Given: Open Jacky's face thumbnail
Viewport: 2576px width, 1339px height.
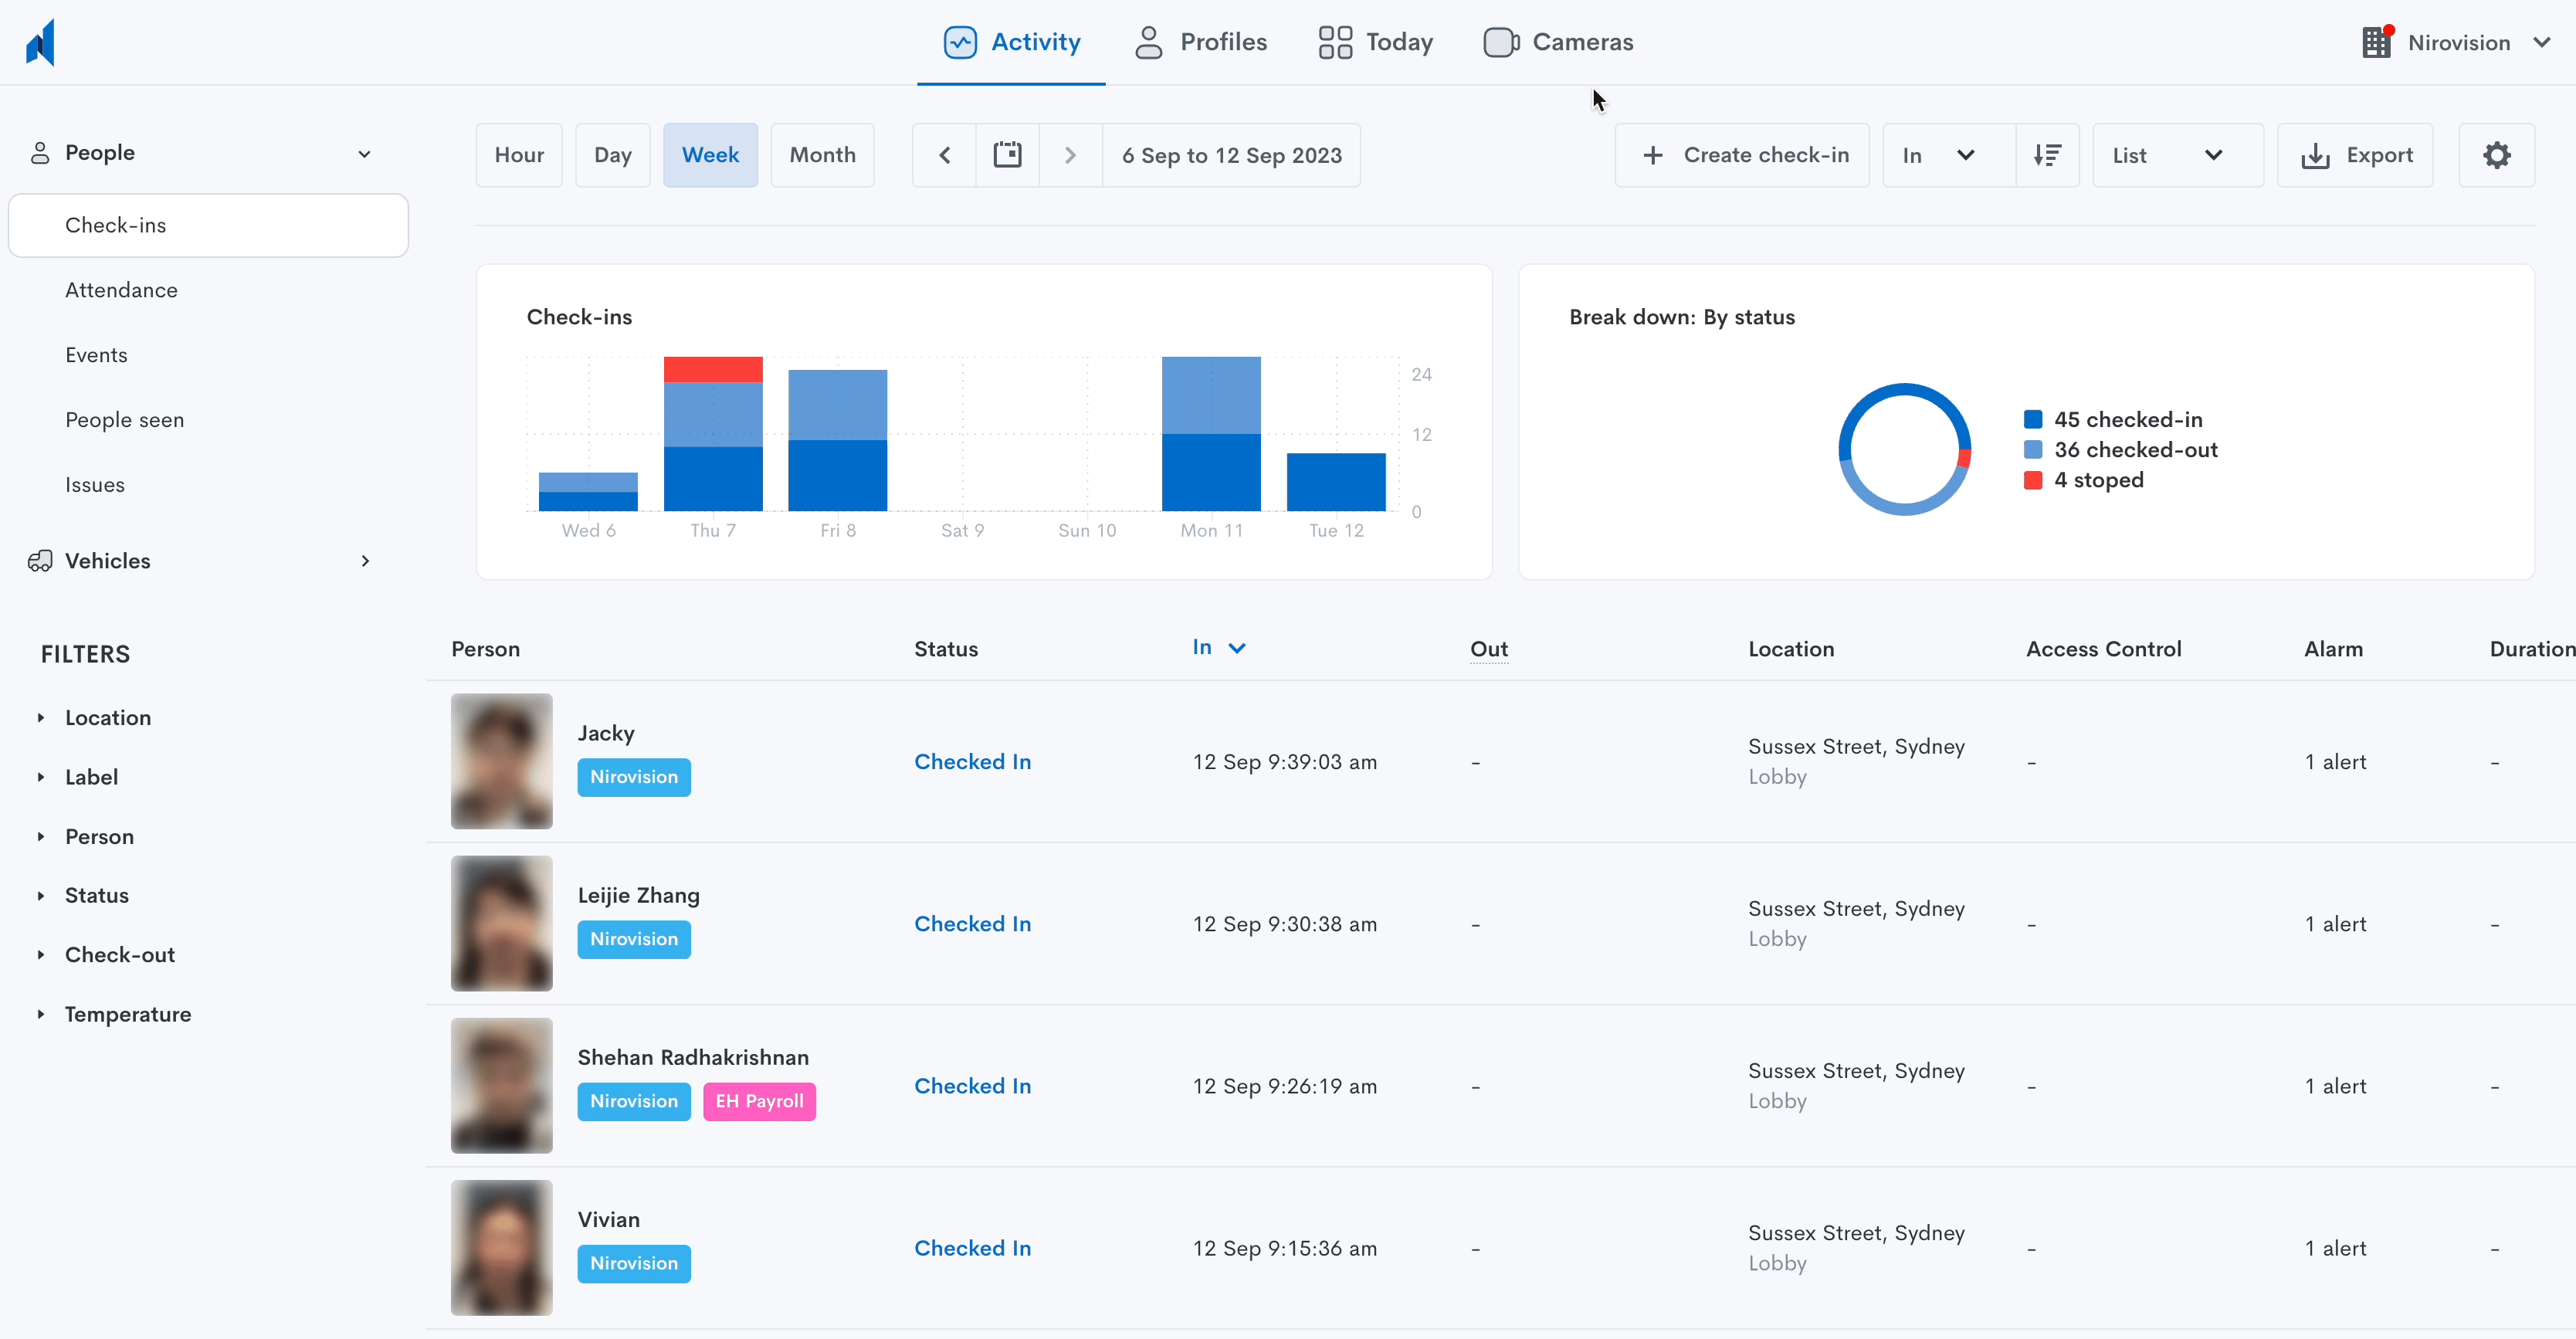Looking at the screenshot, I should 501,761.
